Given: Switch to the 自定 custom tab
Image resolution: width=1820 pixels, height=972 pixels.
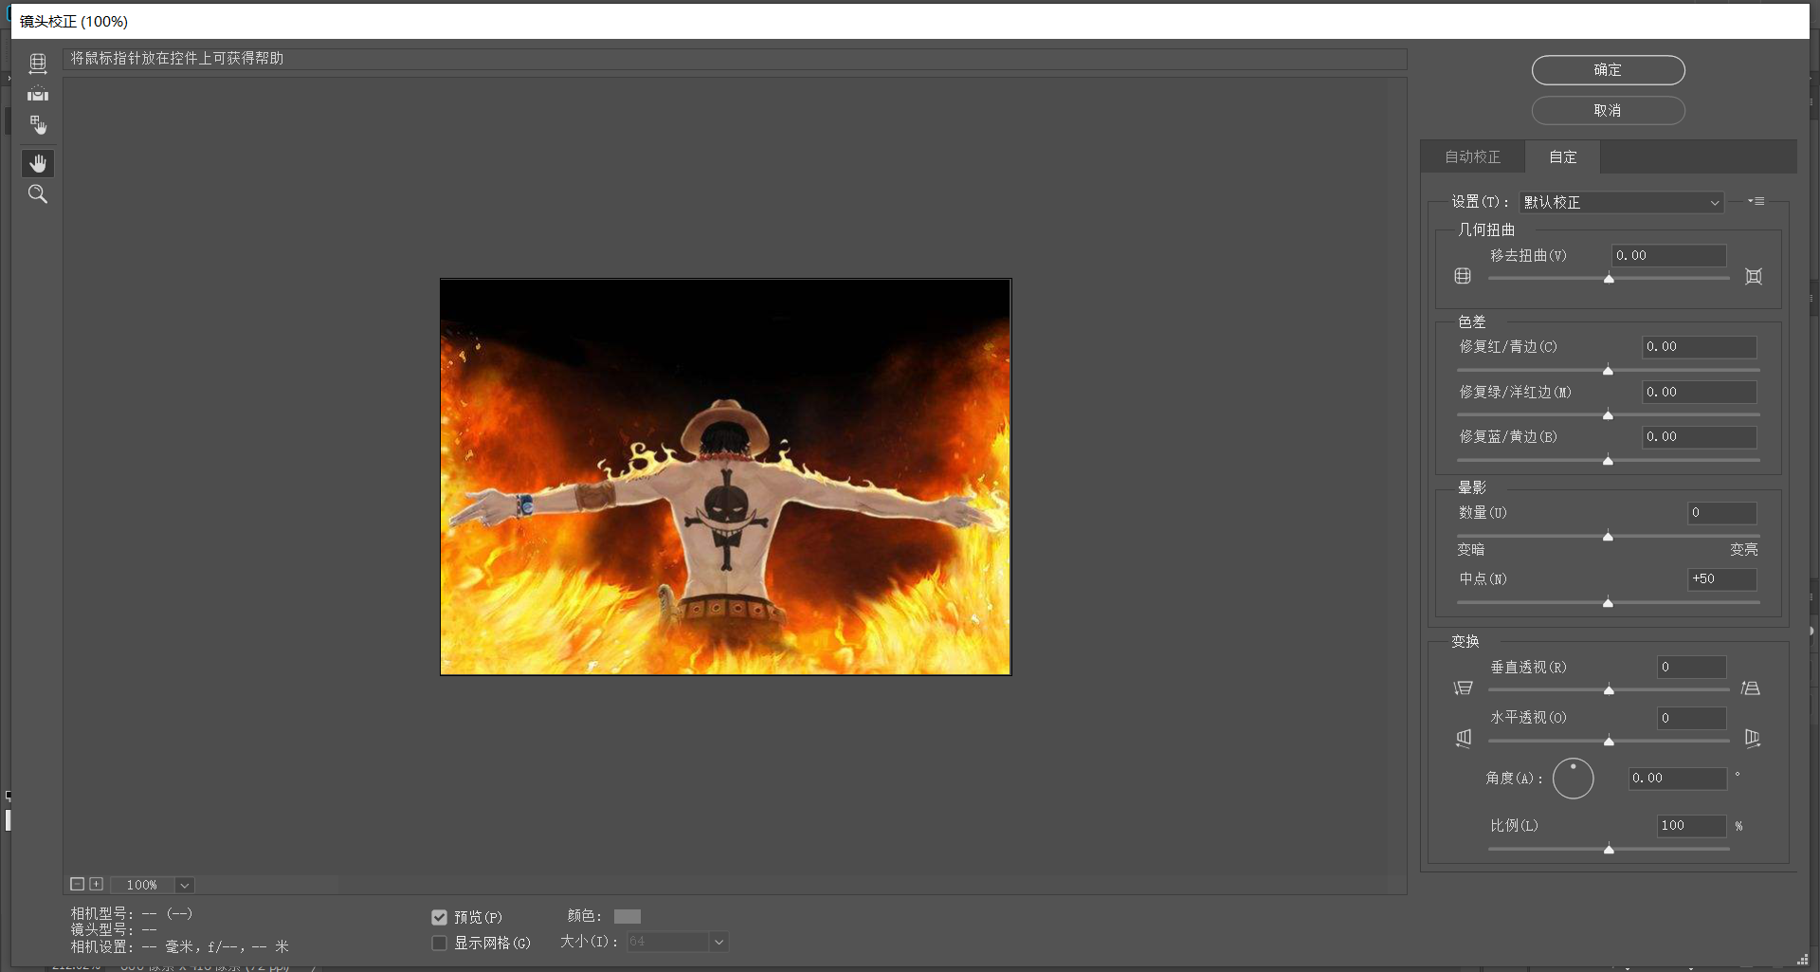Looking at the screenshot, I should (1563, 156).
